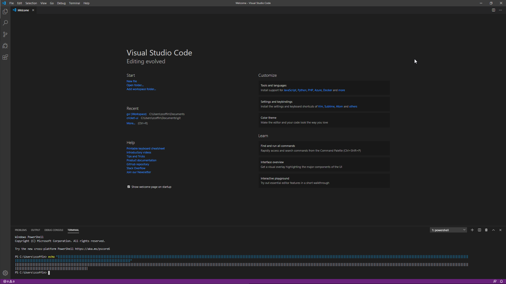Viewport: 506px width, 284px height.
Task: Kill the terminal with trash icon
Action: tap(486, 230)
